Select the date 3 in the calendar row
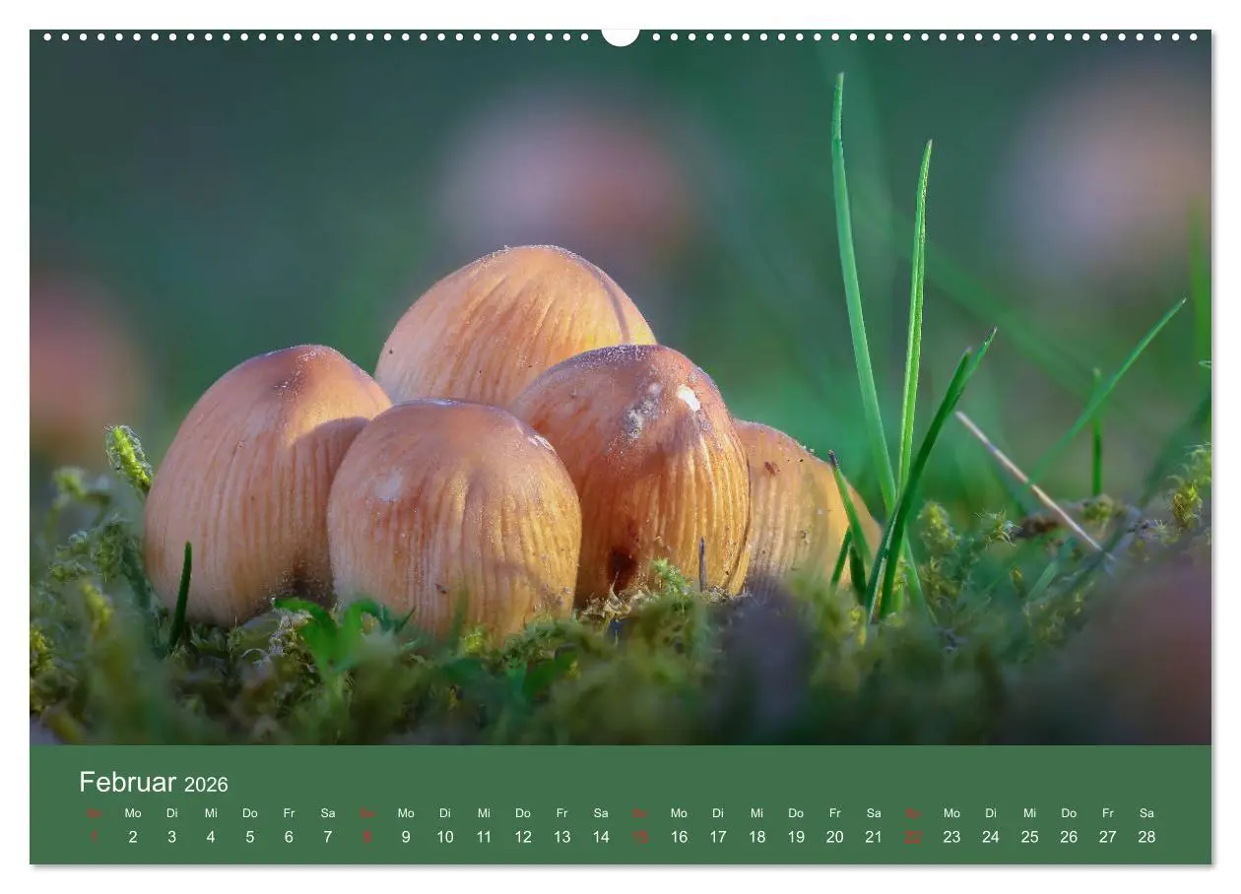 [171, 837]
